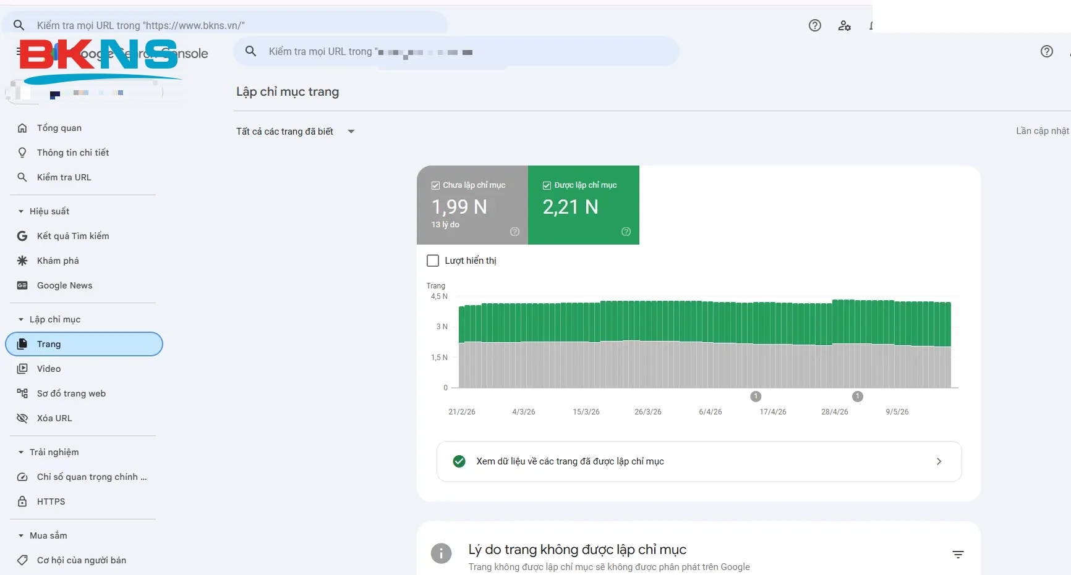Toggle the Chưa lập chỉ mục checkbox

pos(435,185)
